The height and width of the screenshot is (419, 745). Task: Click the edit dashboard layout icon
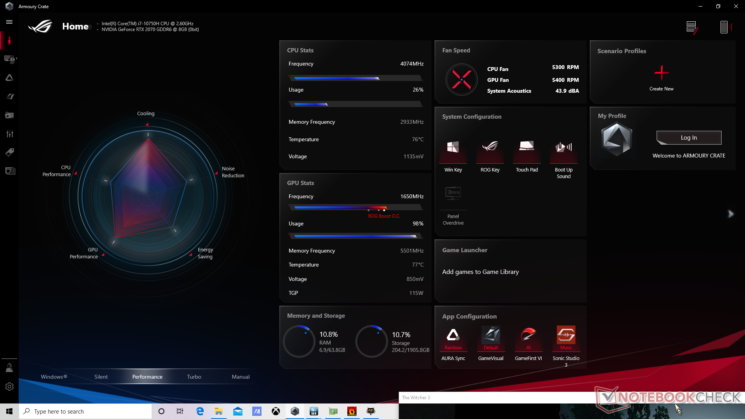point(692,27)
